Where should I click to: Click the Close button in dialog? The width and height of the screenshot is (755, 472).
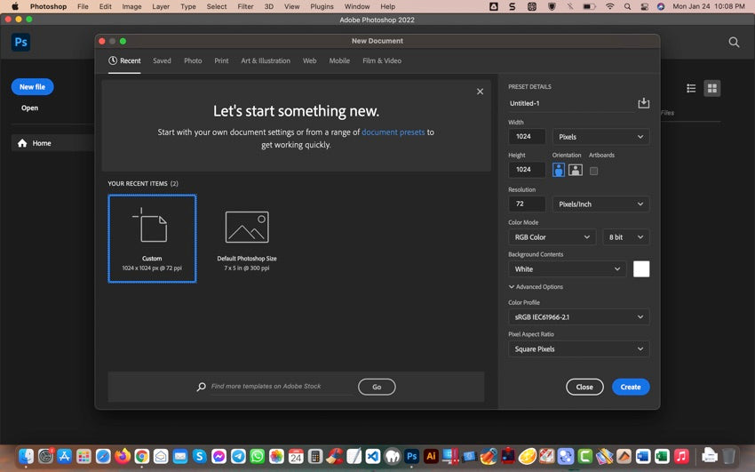pyautogui.click(x=584, y=387)
